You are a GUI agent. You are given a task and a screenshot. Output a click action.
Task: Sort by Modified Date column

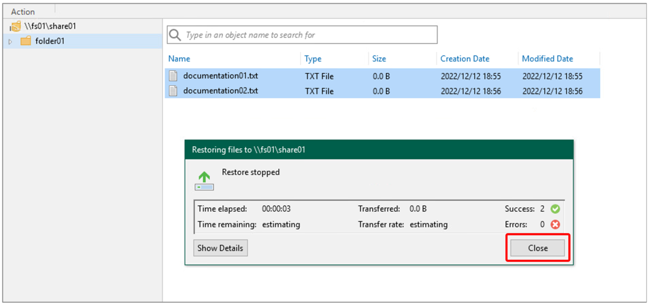[x=547, y=59]
